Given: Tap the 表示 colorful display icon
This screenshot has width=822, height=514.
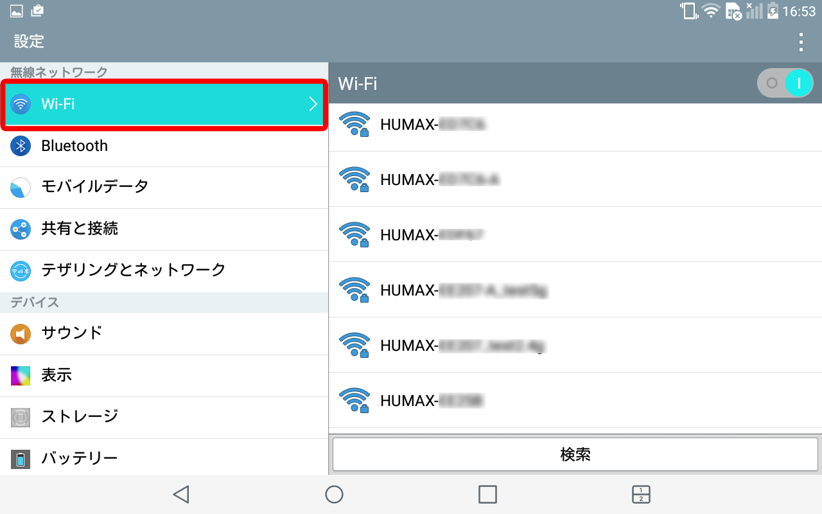Looking at the screenshot, I should click(21, 375).
